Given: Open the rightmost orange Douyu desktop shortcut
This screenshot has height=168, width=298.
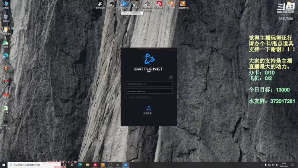Looking at the screenshot, I should 183,4.
